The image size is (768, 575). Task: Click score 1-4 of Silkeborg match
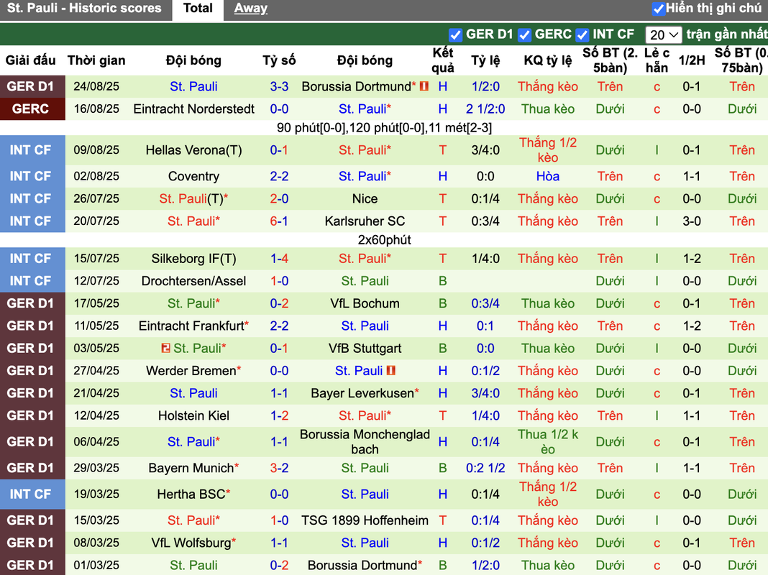click(279, 258)
